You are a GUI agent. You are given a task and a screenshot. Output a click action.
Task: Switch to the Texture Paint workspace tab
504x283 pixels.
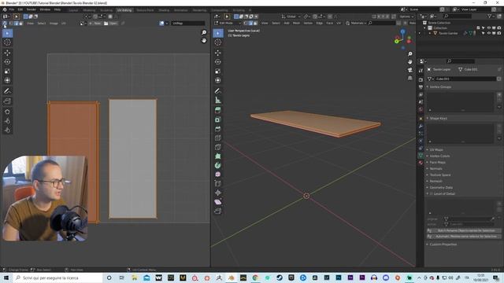pyautogui.click(x=145, y=10)
